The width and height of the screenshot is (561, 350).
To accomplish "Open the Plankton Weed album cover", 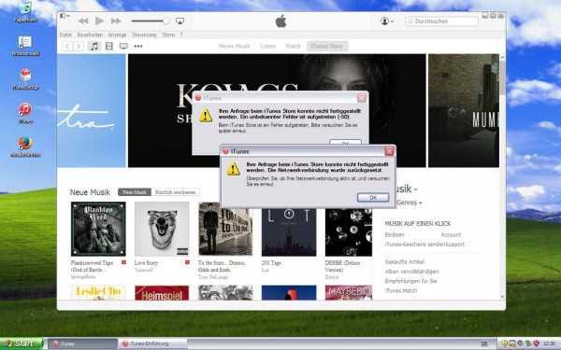I will pyautogui.click(x=98, y=229).
